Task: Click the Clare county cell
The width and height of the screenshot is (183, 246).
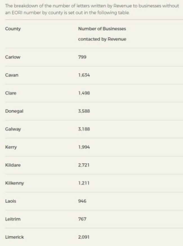Action: 11,93
